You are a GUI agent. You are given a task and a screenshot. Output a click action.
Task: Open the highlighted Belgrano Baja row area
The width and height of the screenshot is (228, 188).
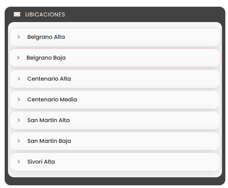coord(115,58)
